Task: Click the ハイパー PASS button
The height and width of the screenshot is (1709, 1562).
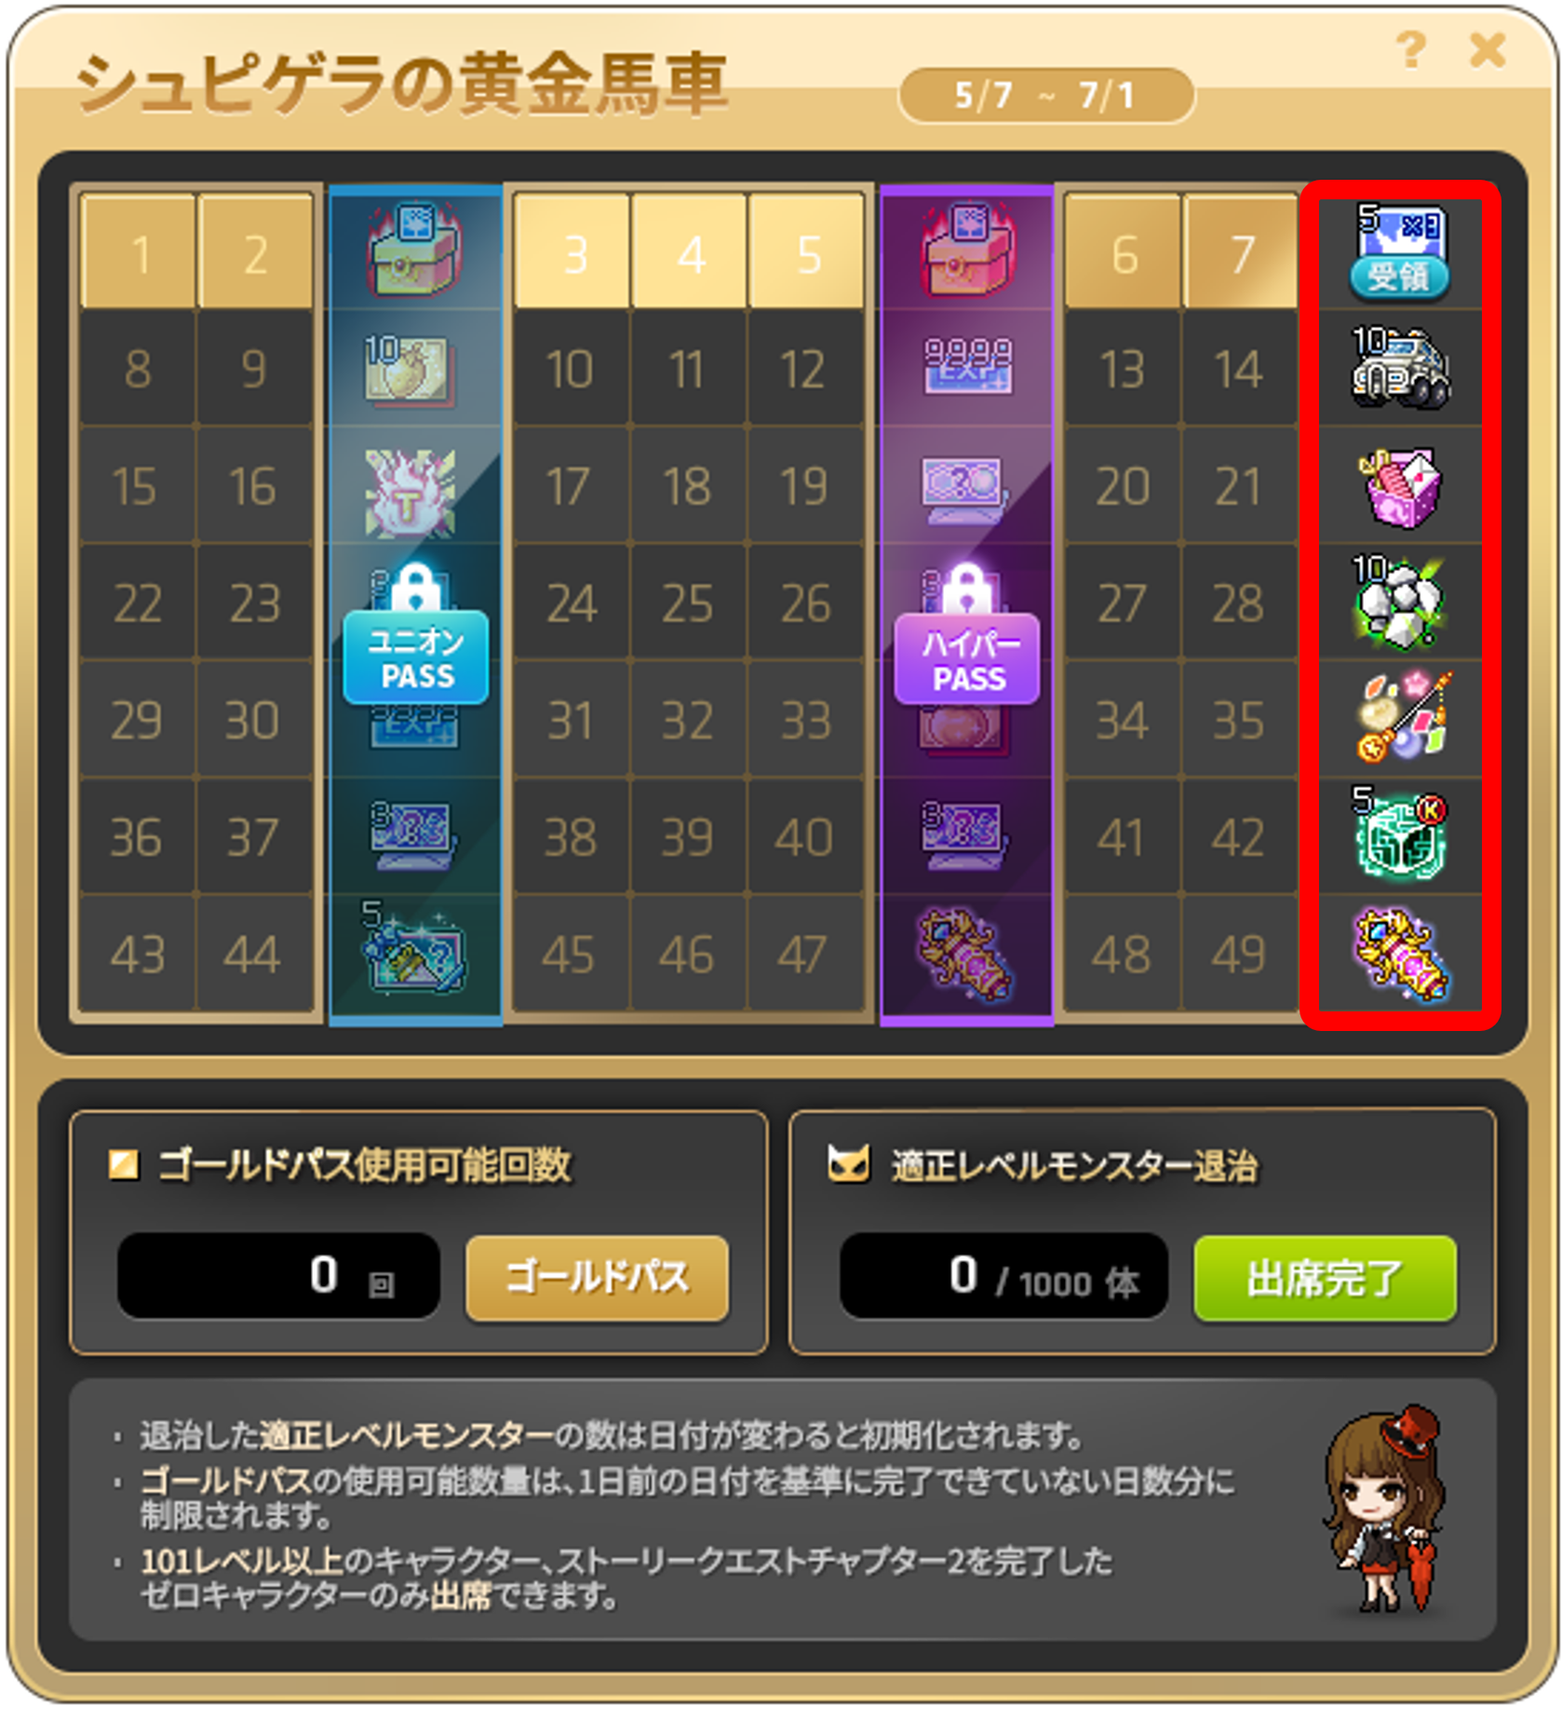Action: (x=966, y=658)
